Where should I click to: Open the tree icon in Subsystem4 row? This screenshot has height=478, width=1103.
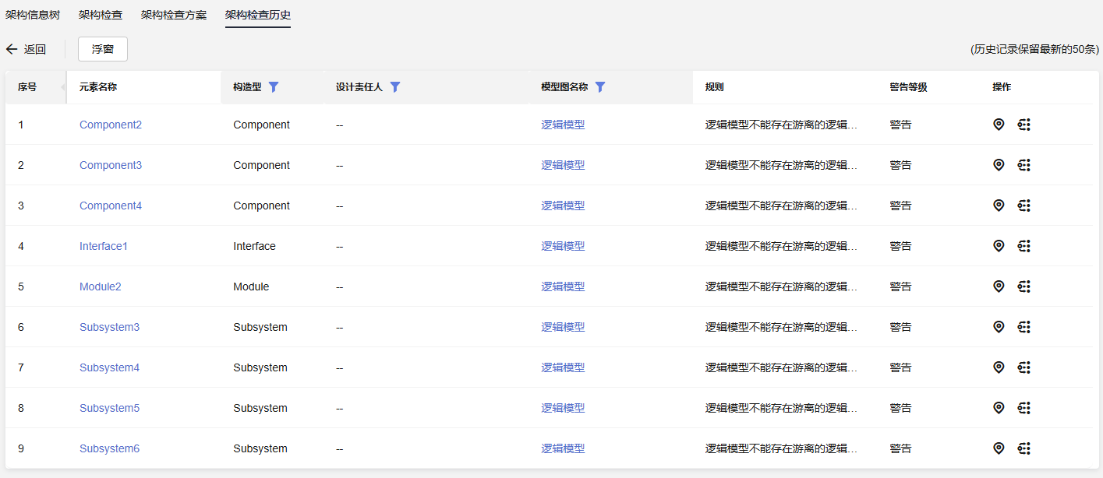point(1024,367)
